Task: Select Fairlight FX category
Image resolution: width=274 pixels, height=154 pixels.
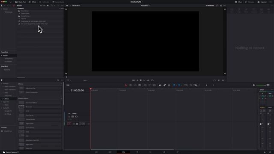Action: click(x=8, y=111)
